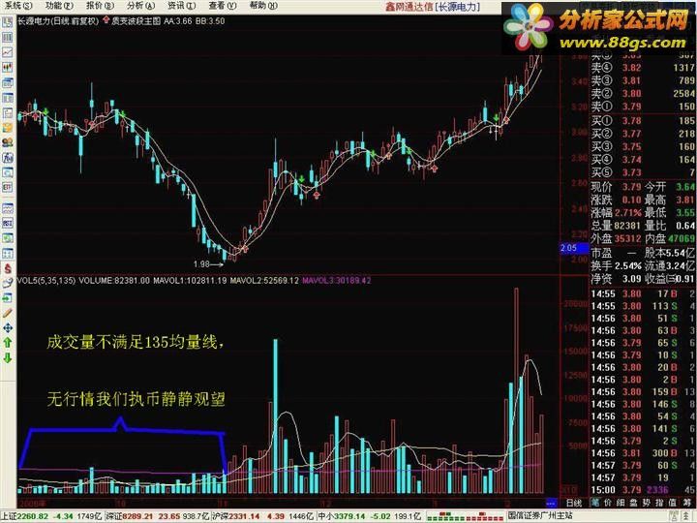Click the green down arrow icon

[8, 358]
